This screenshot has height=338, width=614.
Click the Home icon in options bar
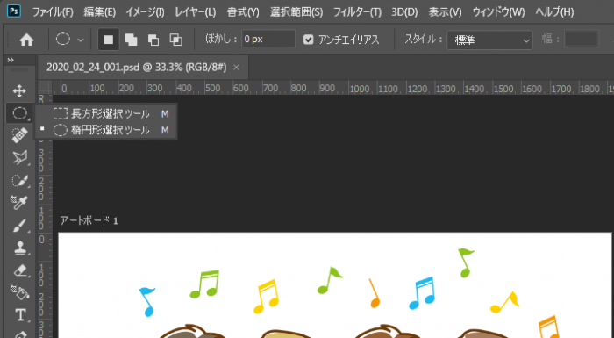pos(26,40)
